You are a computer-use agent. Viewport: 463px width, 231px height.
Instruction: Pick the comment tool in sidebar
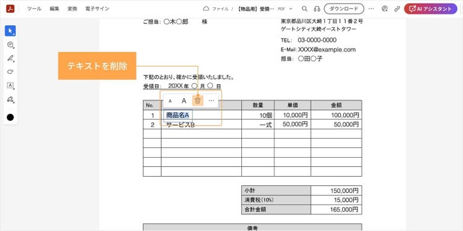coord(10,45)
